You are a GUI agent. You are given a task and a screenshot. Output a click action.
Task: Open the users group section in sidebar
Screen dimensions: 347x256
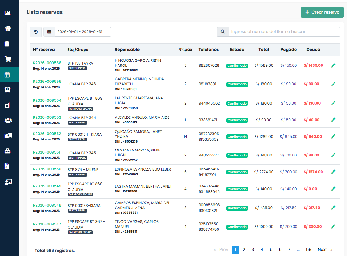8,120
